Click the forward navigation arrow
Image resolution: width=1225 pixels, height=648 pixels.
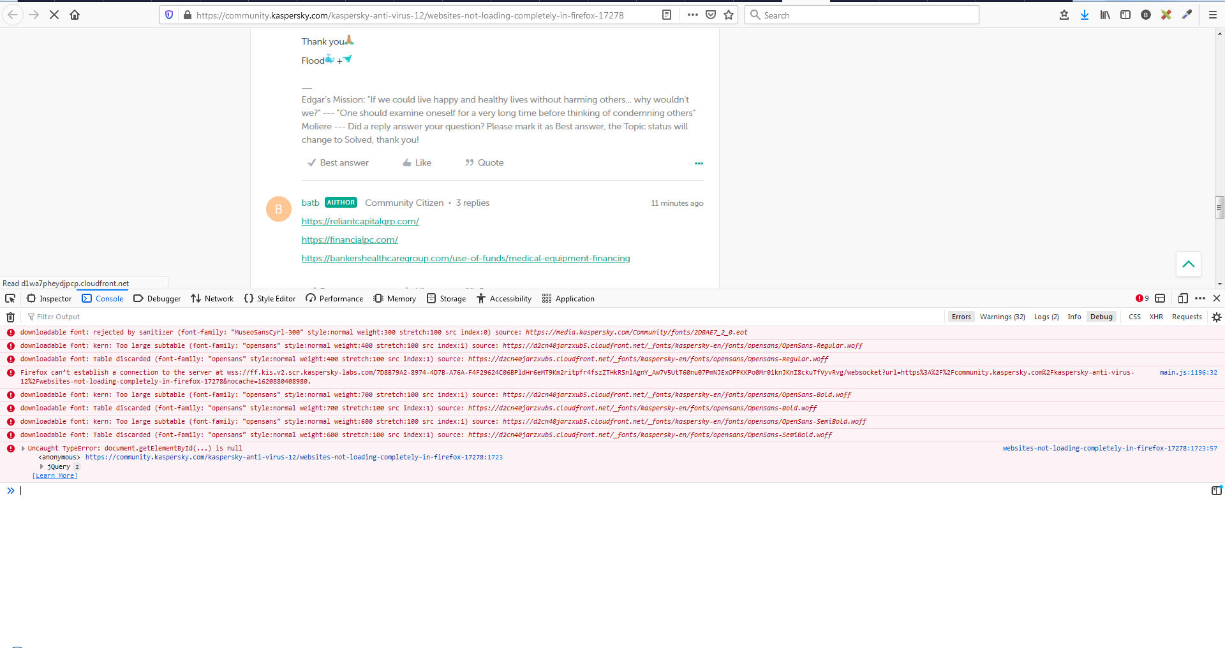click(34, 15)
